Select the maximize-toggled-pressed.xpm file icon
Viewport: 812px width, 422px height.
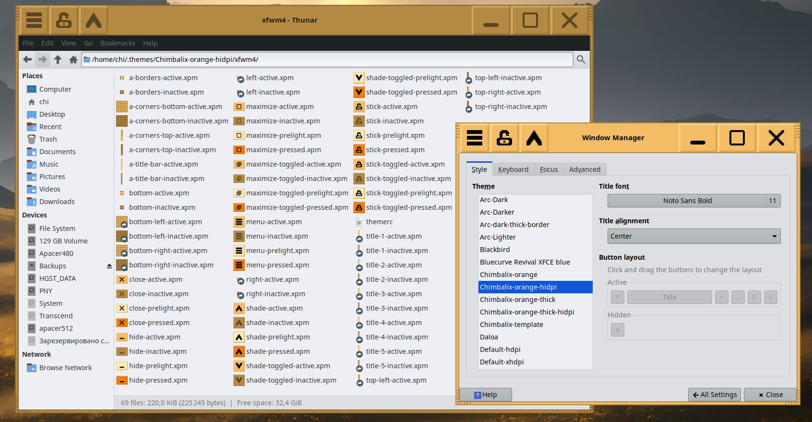[239, 207]
